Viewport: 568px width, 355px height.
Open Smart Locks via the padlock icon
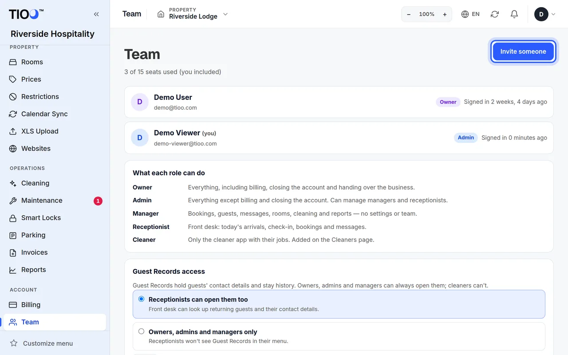[13, 218]
